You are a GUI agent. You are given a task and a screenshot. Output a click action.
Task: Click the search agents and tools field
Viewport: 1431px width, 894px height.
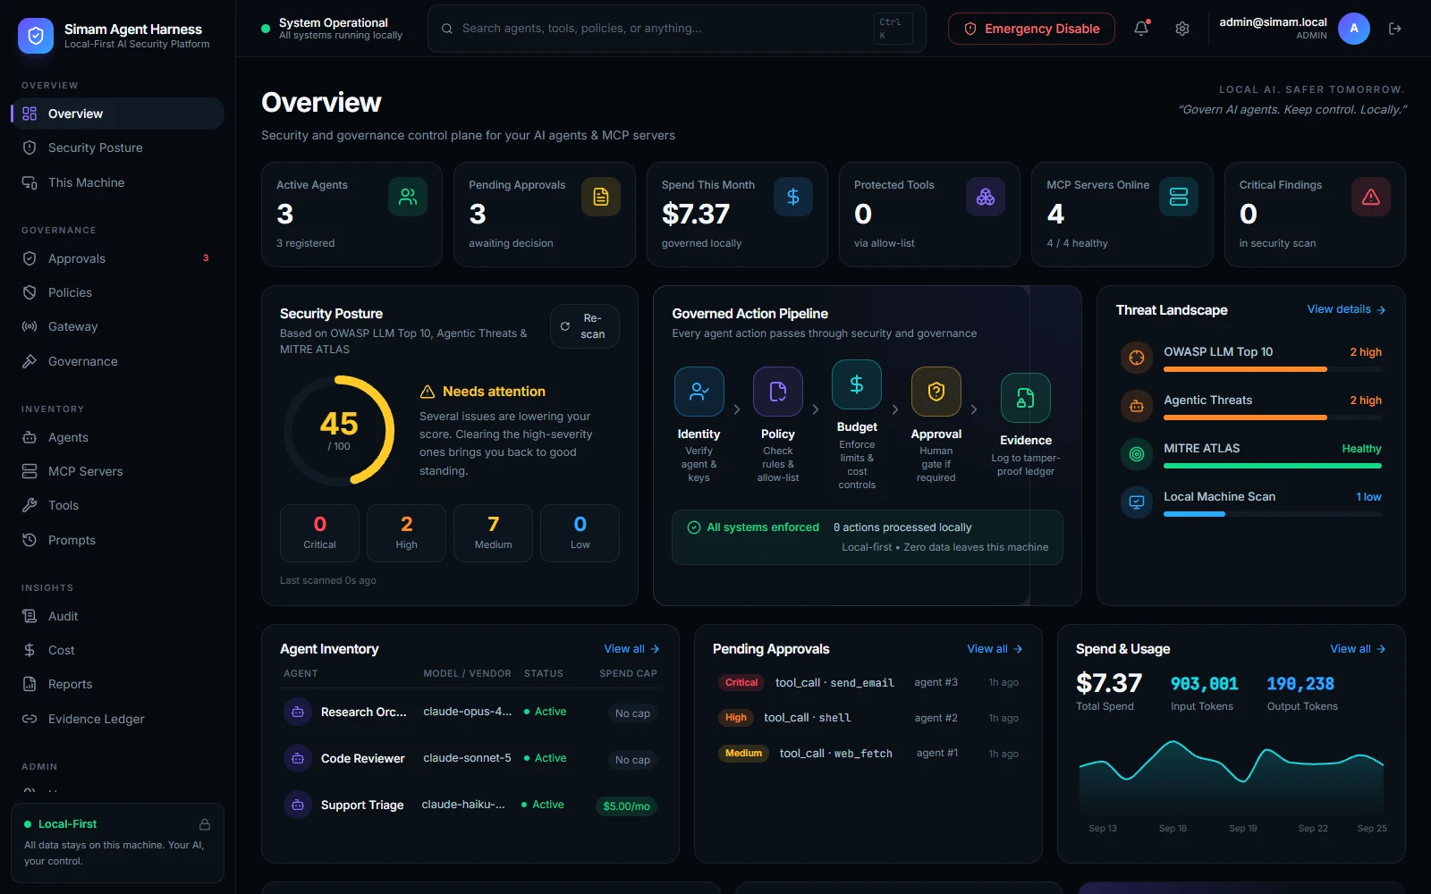point(676,29)
